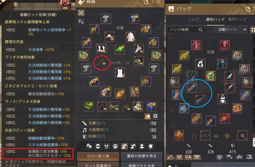Screen dimensions: 255x167
Task: Click the crossed swords icon in equipment panel
Action: tap(81, 13)
